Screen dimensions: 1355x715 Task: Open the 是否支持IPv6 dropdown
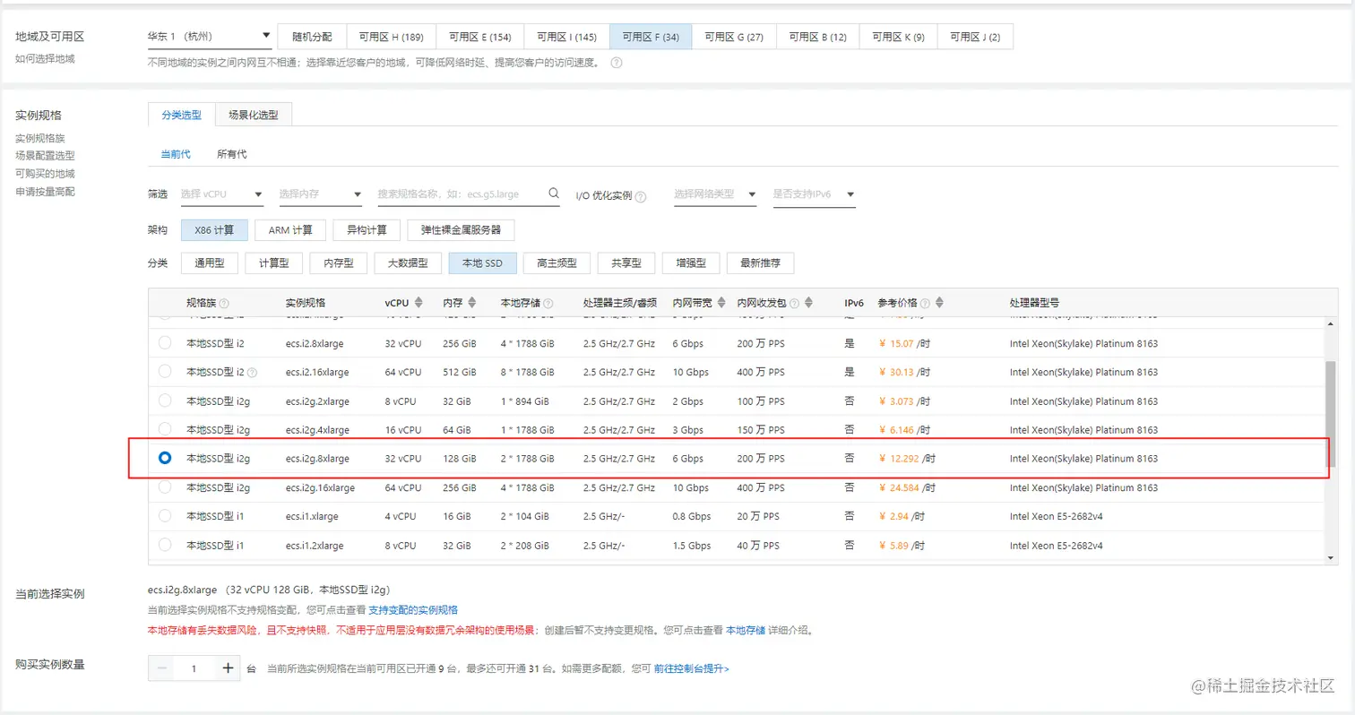pos(814,194)
